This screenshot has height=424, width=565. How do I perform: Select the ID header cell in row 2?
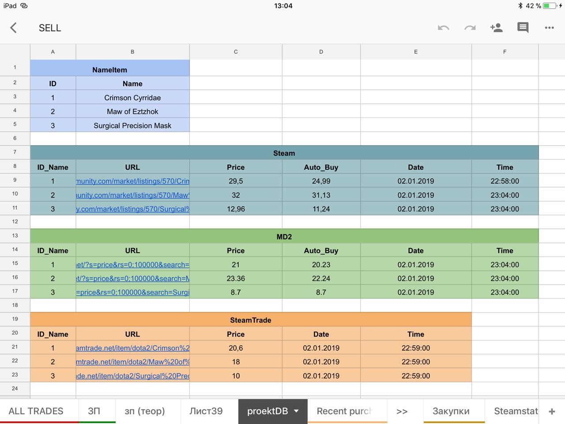pyautogui.click(x=53, y=83)
